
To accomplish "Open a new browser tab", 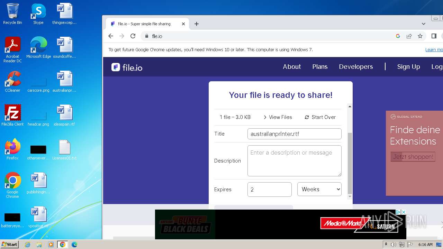I will pyautogui.click(x=197, y=24).
